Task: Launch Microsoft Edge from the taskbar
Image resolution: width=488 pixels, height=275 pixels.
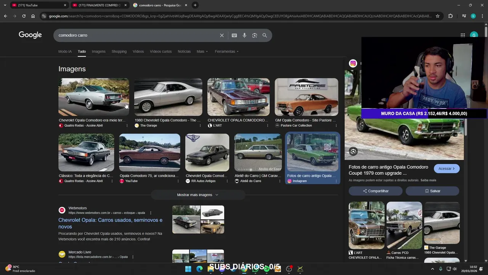Action: point(199,269)
